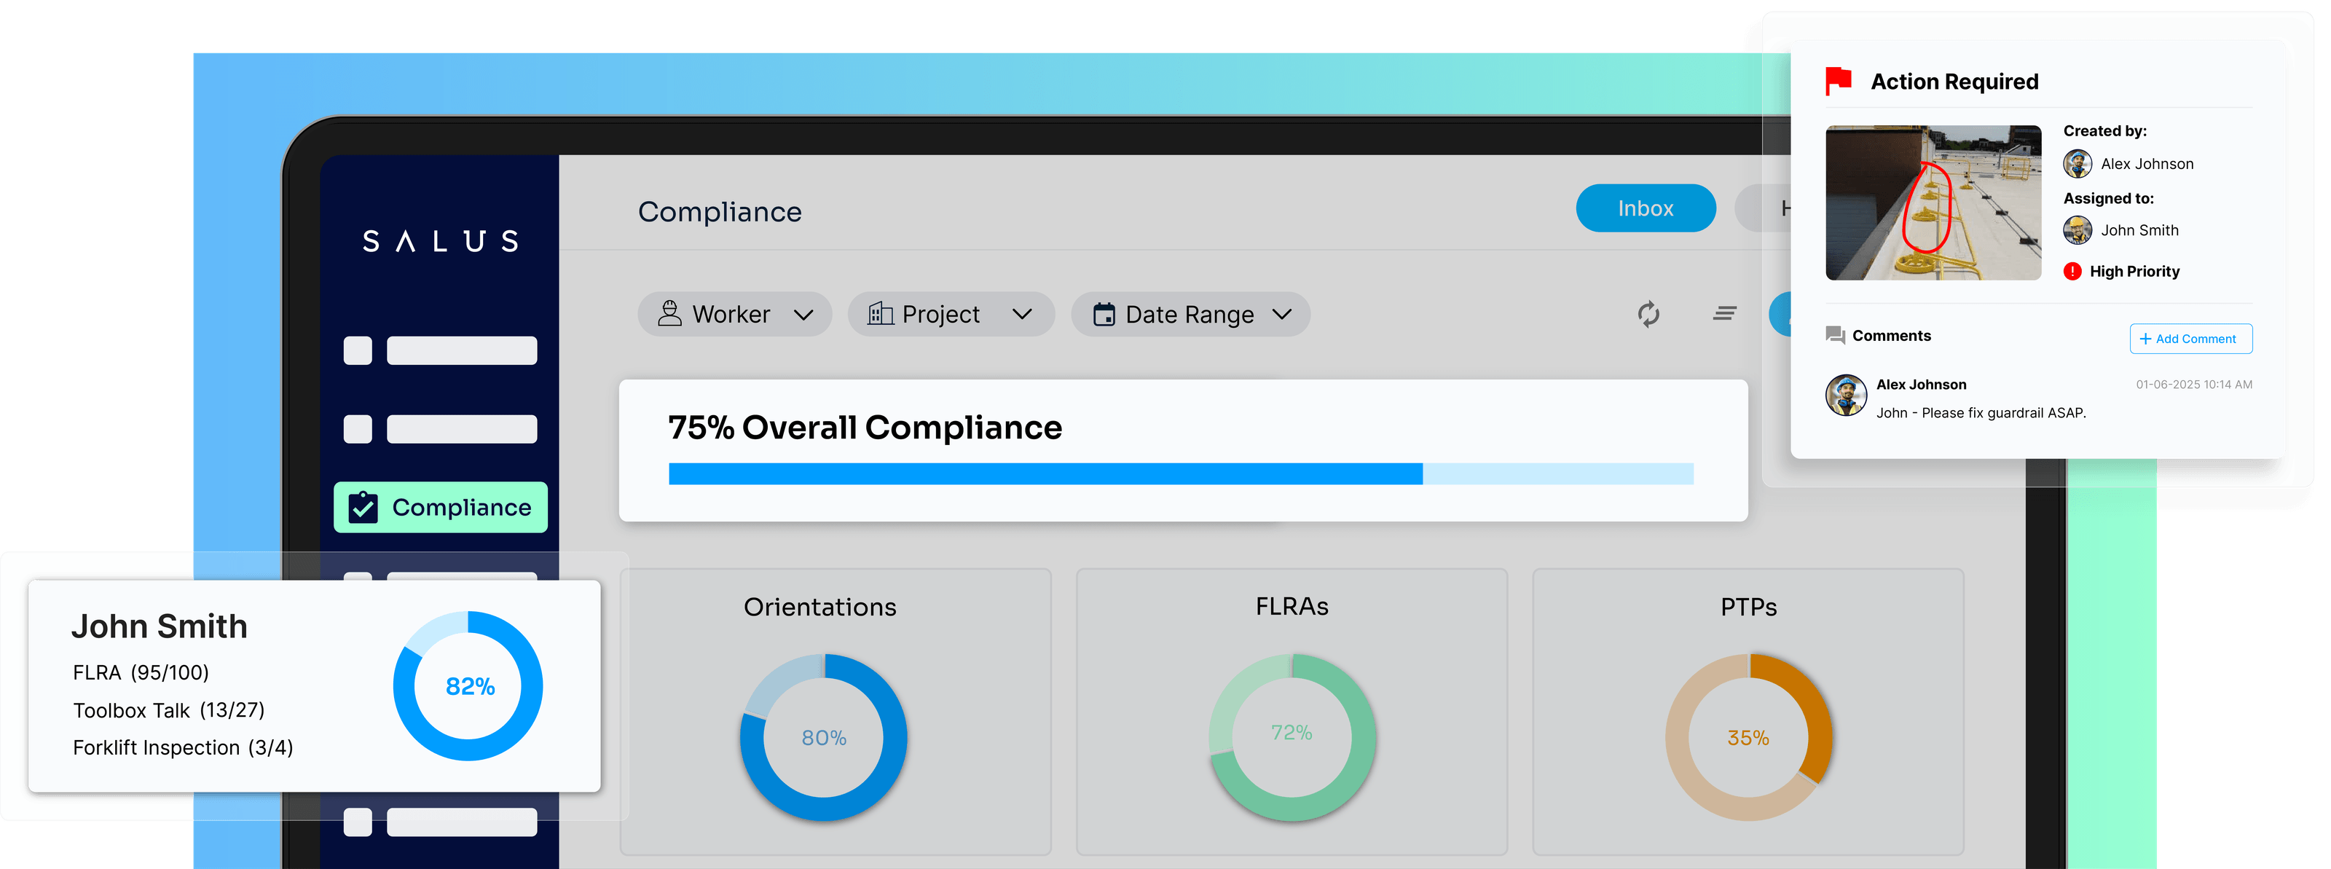Click the calendar icon in Date Range filter

click(1106, 314)
